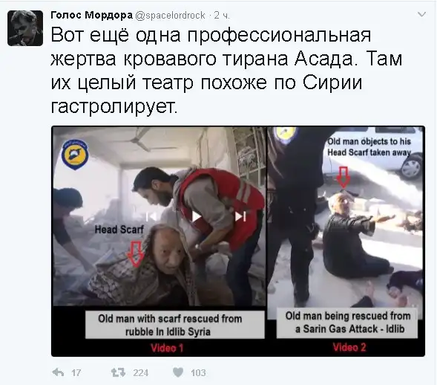Click the red 'Video 1' label
Screen dimensions: 437x385
click(x=167, y=348)
